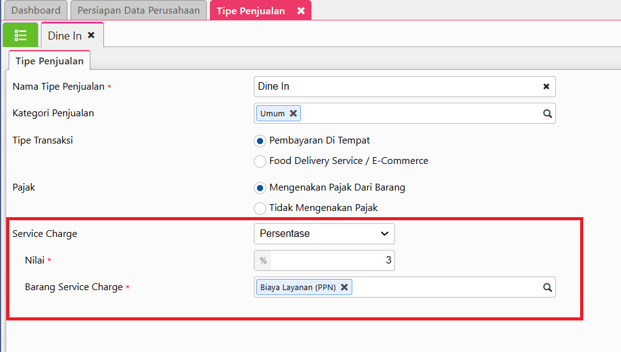
Task: Close the Tipe Penjualan main tab
Action: (301, 11)
